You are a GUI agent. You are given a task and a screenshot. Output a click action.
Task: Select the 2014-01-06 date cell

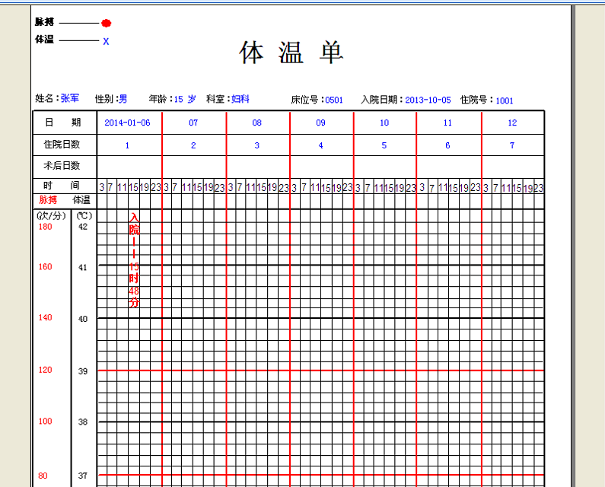pyautogui.click(x=128, y=123)
